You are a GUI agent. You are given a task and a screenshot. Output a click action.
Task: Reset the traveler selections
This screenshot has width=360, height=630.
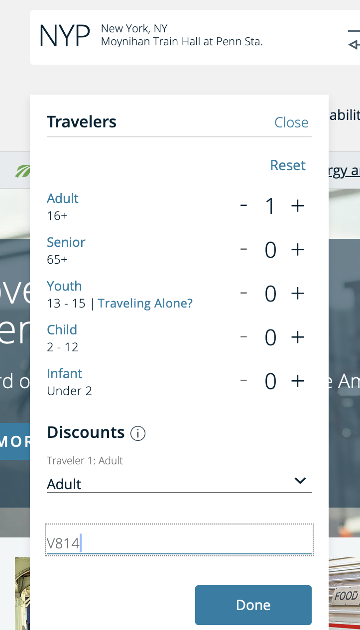click(x=287, y=165)
